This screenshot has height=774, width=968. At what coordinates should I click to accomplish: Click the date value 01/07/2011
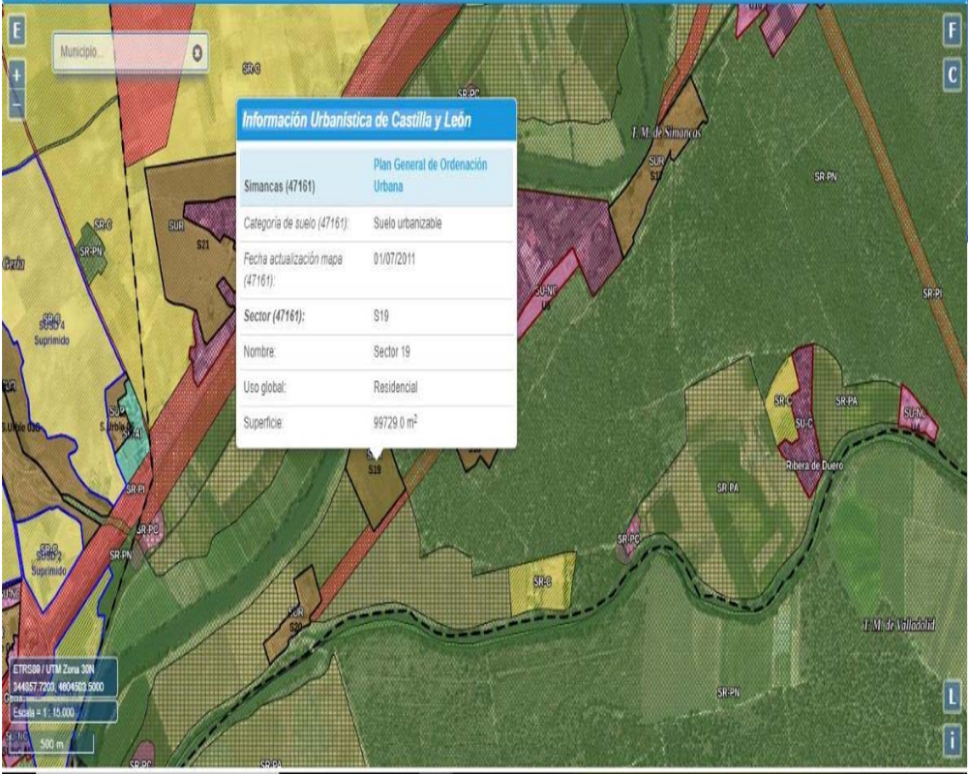pyautogui.click(x=394, y=258)
